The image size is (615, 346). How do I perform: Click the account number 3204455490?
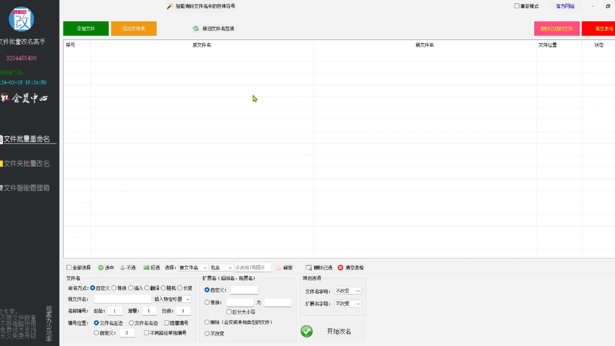(21, 58)
